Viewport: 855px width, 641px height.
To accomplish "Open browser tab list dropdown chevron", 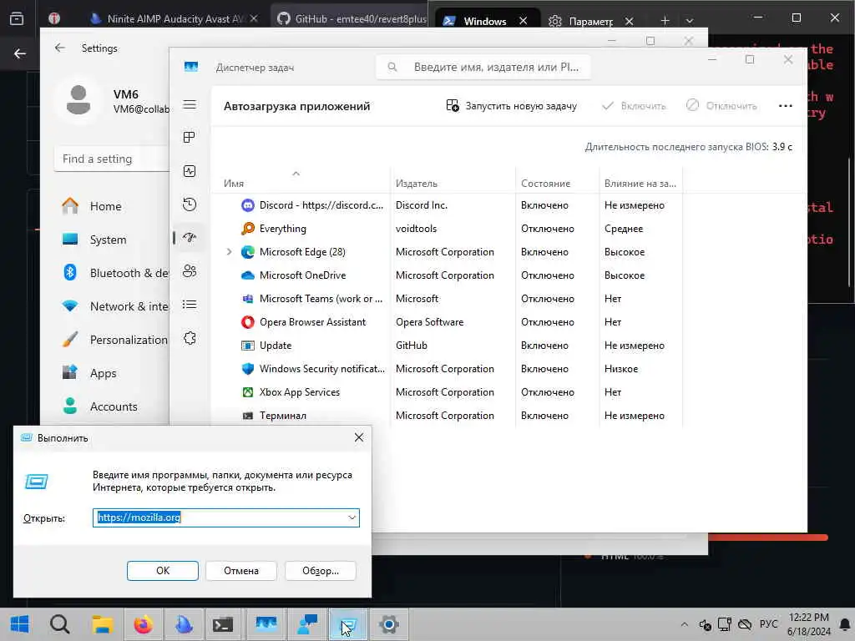I will (689, 21).
